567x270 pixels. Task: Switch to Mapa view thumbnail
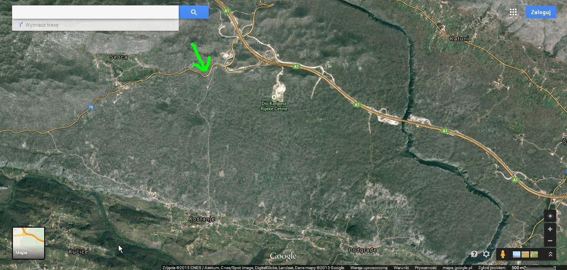point(28,243)
